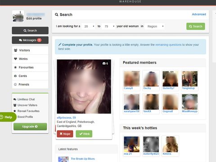
Task: Click the Favourites star icon
Action: pos(15,67)
